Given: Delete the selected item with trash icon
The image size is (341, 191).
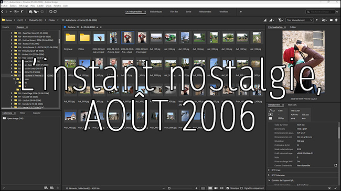Looking at the screenshot, I should pyautogui.click(x=336, y=20).
